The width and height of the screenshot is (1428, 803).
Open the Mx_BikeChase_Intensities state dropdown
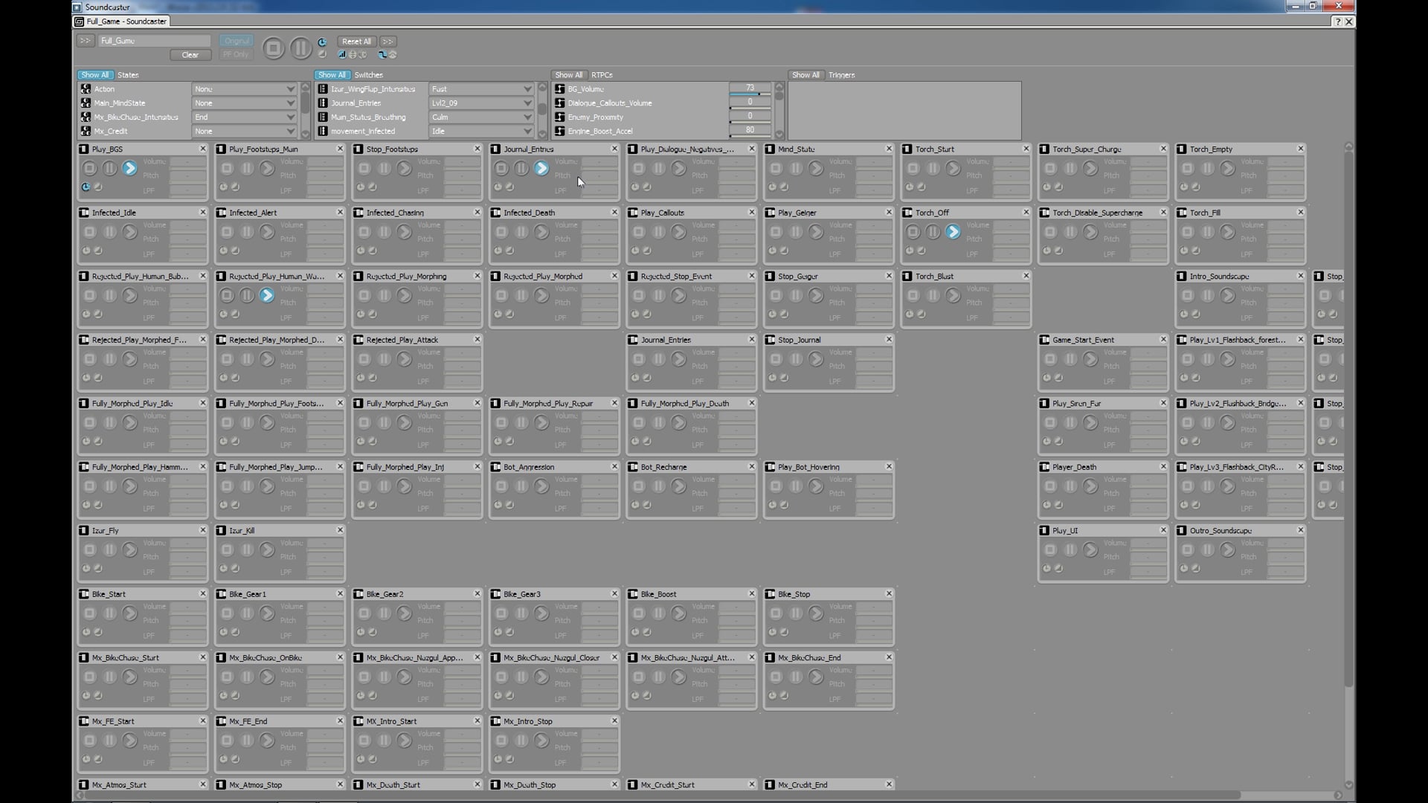coord(290,117)
